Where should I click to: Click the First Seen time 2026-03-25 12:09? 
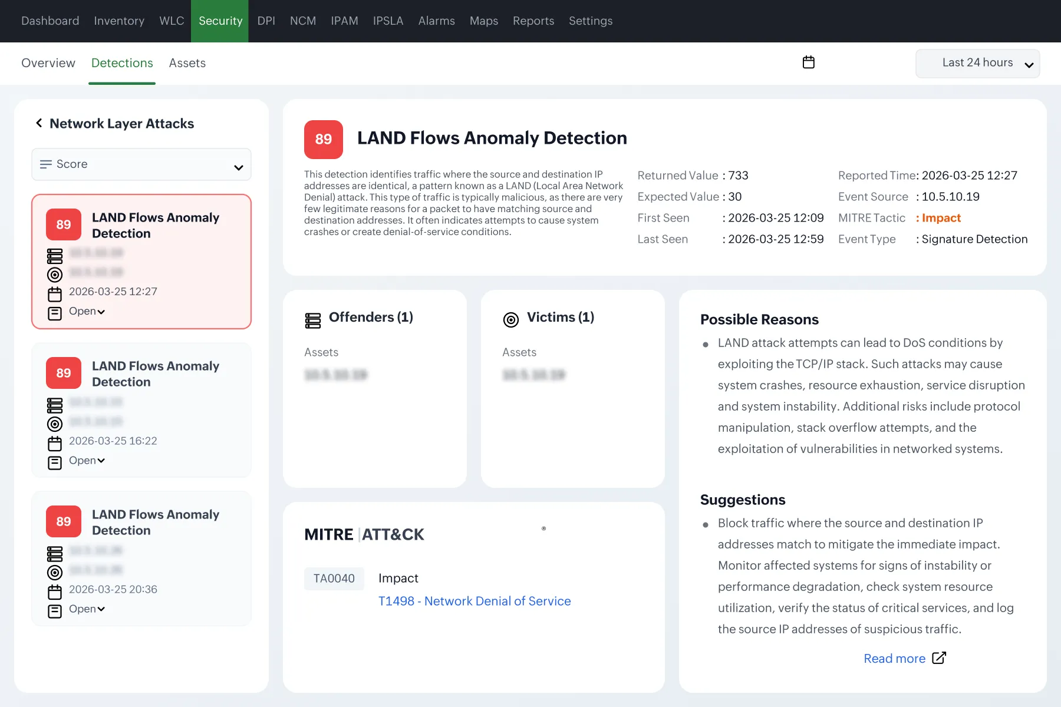pos(776,218)
